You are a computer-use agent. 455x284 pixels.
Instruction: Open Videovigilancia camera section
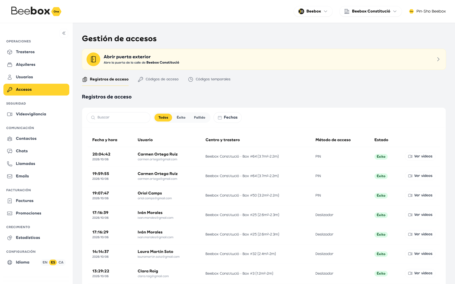point(36,114)
